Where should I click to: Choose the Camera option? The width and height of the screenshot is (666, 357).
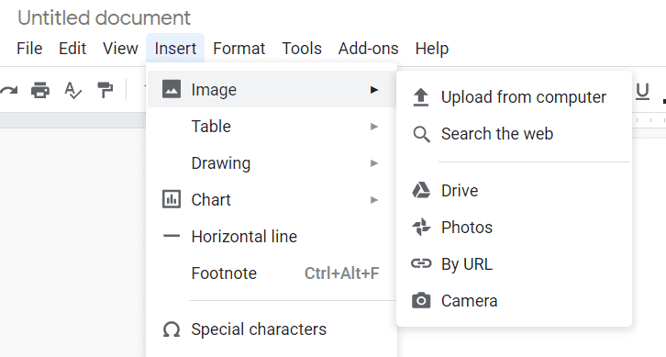[x=514, y=301]
